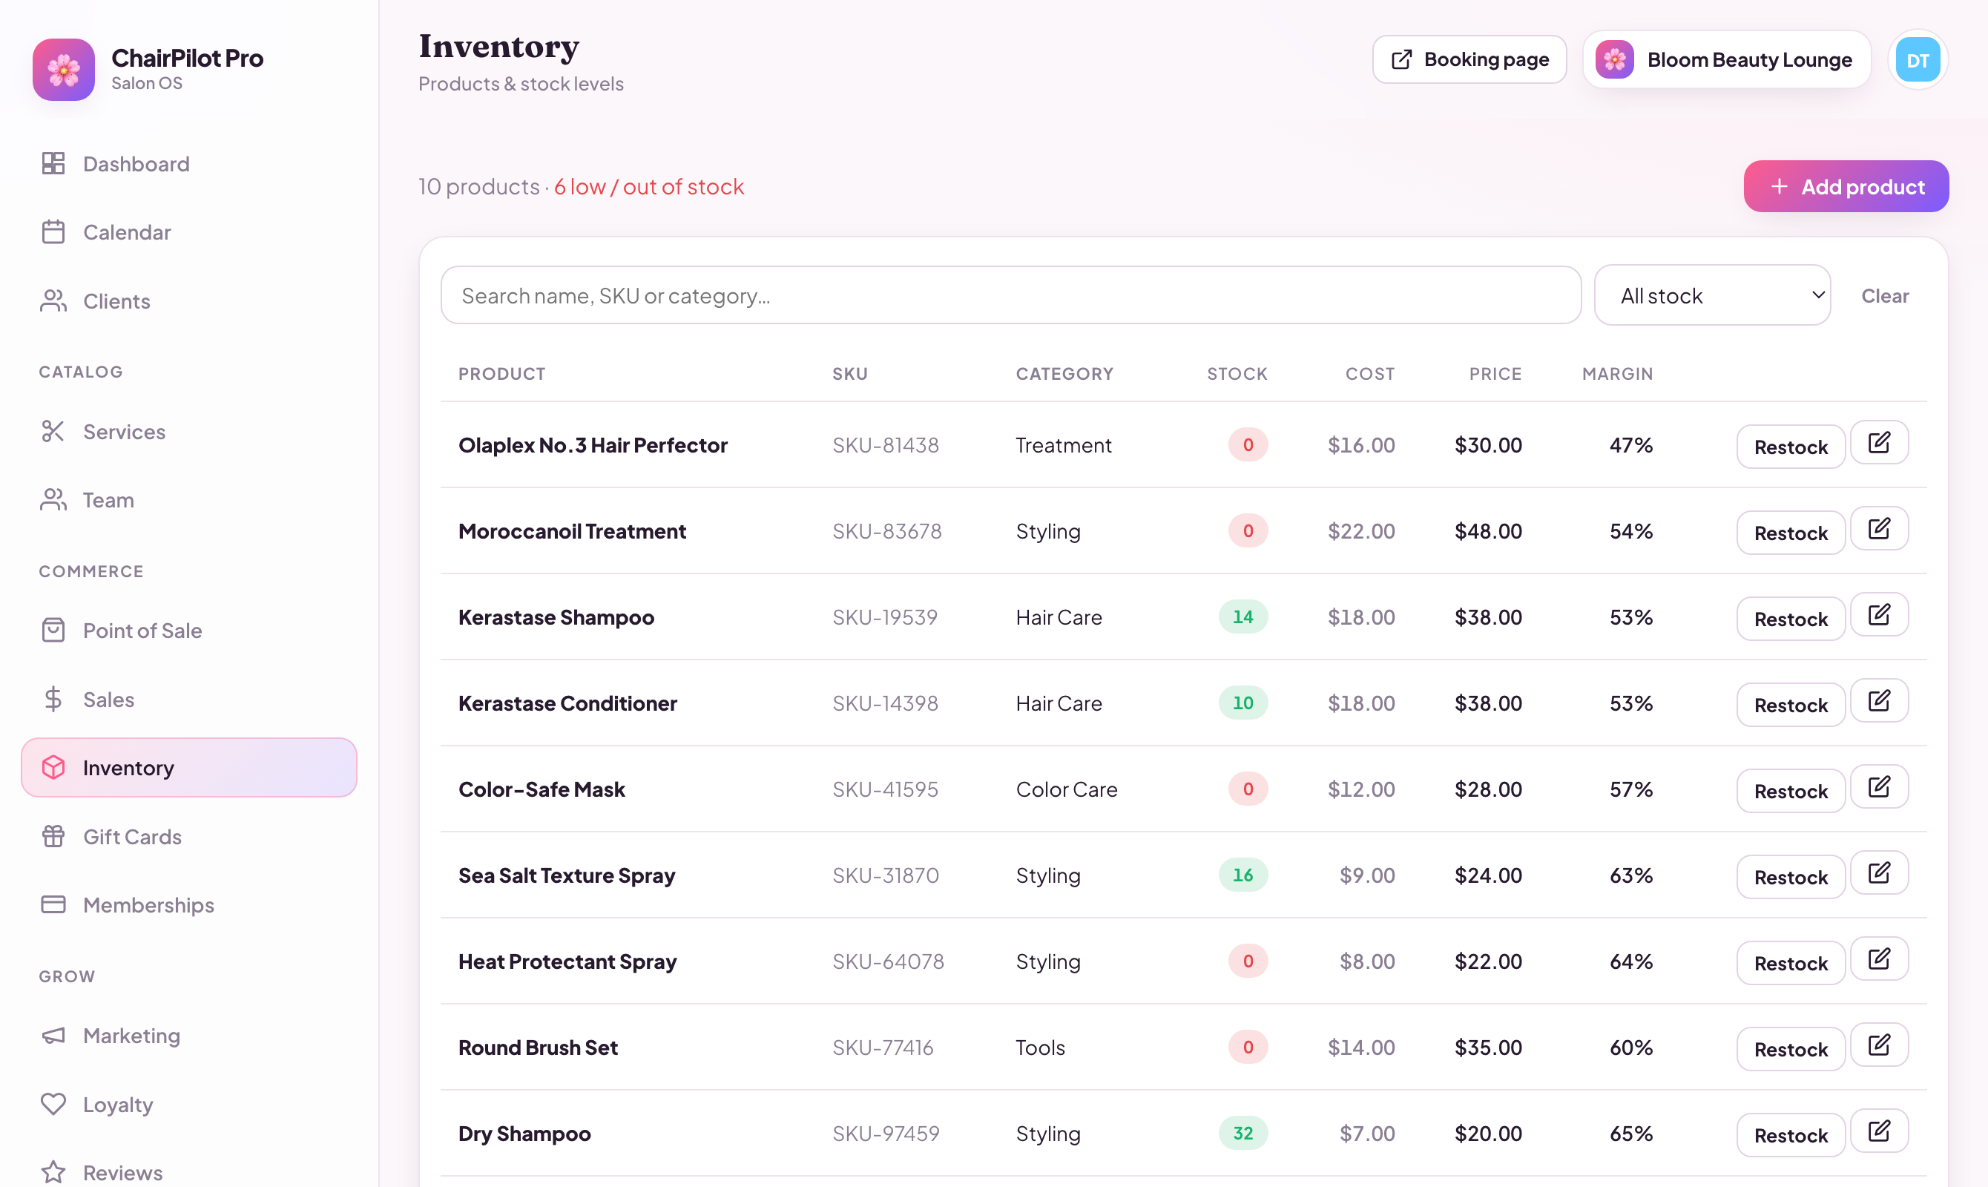Navigate to Clients section
This screenshot has height=1187, width=1988.
(188, 300)
